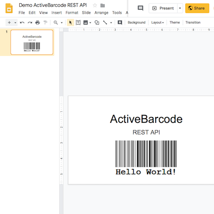
Task: Click the undo arrow icon
Action: (x=22, y=22)
